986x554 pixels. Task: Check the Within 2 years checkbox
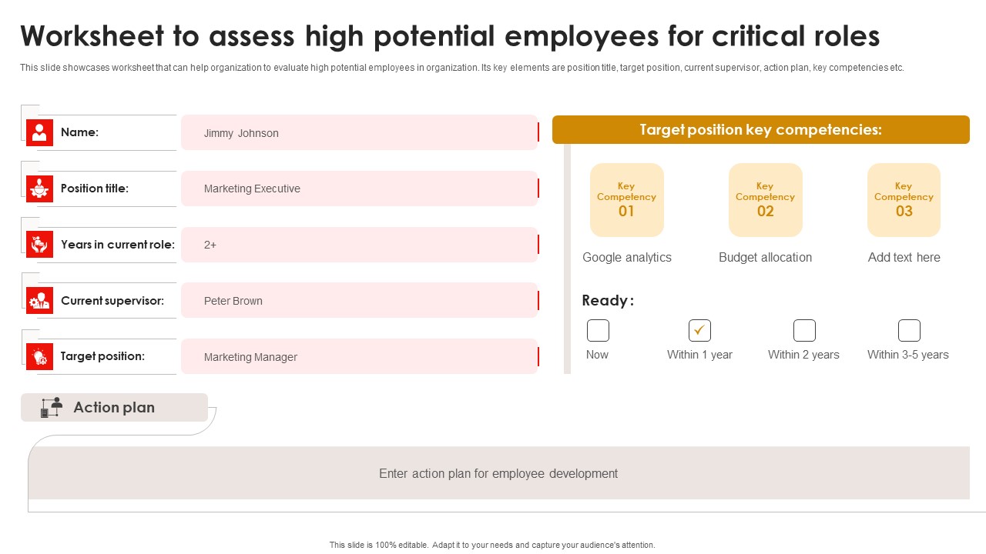pos(804,331)
